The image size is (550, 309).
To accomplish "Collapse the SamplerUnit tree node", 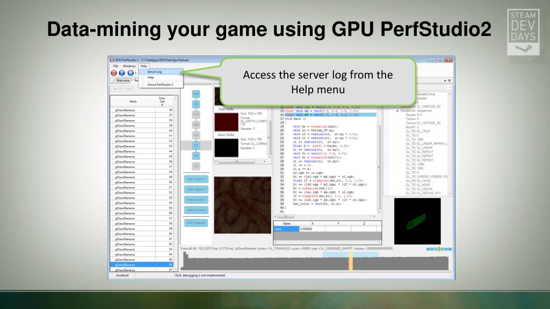I will [x=397, y=111].
